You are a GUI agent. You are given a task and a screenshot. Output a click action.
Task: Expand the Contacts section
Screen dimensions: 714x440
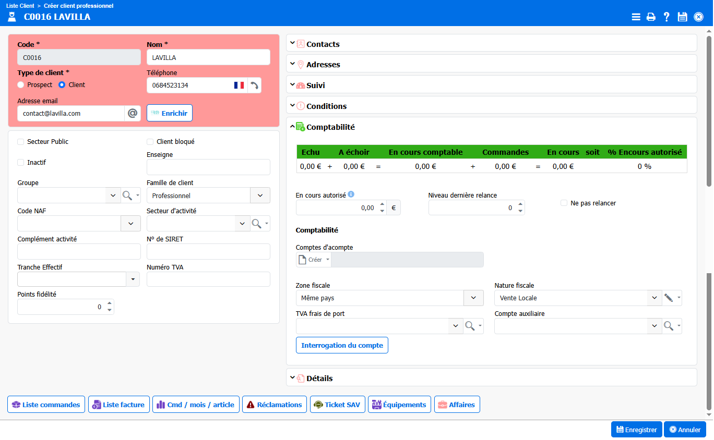coord(323,44)
